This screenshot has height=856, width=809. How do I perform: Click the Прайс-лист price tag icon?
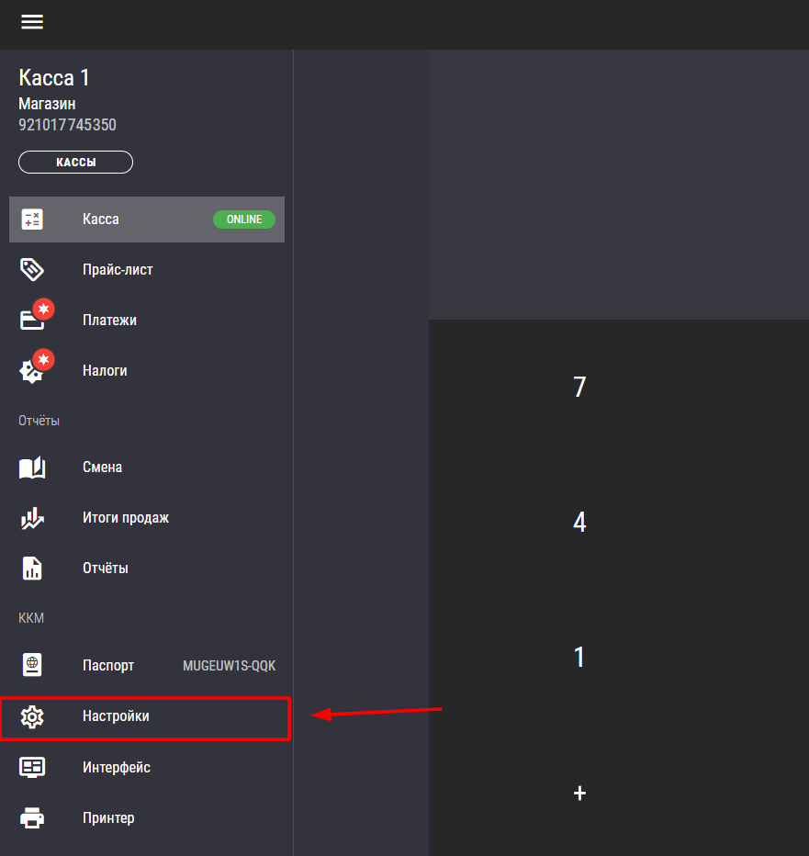click(32, 270)
